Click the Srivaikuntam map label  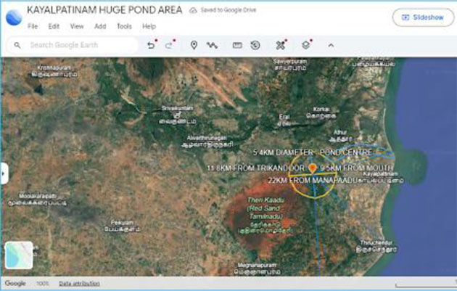178,115
